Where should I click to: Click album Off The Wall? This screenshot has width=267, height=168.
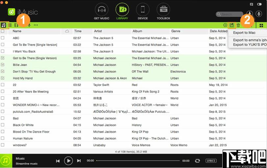[x=140, y=72]
